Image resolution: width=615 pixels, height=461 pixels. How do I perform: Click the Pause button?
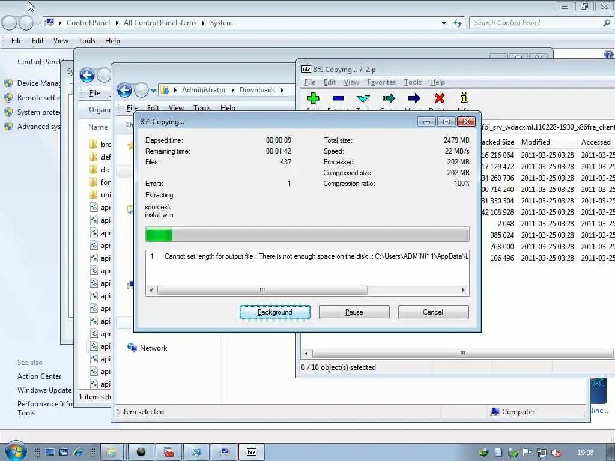[354, 312]
